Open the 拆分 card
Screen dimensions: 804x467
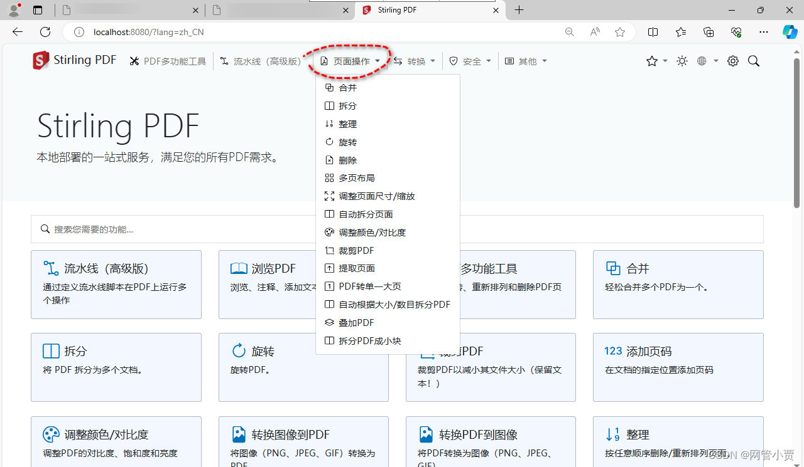coord(116,367)
